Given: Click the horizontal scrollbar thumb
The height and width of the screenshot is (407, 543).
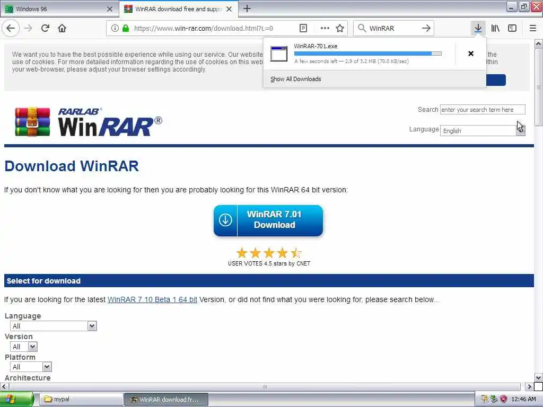Looking at the screenshot, I should (264, 386).
